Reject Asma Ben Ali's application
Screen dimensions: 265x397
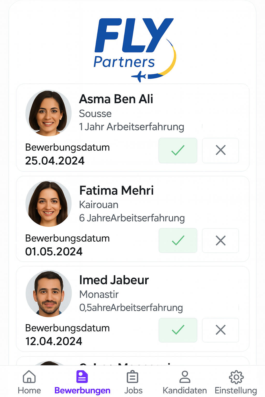(x=220, y=150)
